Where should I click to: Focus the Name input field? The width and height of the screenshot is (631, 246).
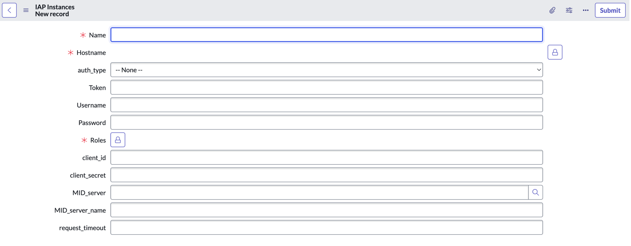click(327, 35)
